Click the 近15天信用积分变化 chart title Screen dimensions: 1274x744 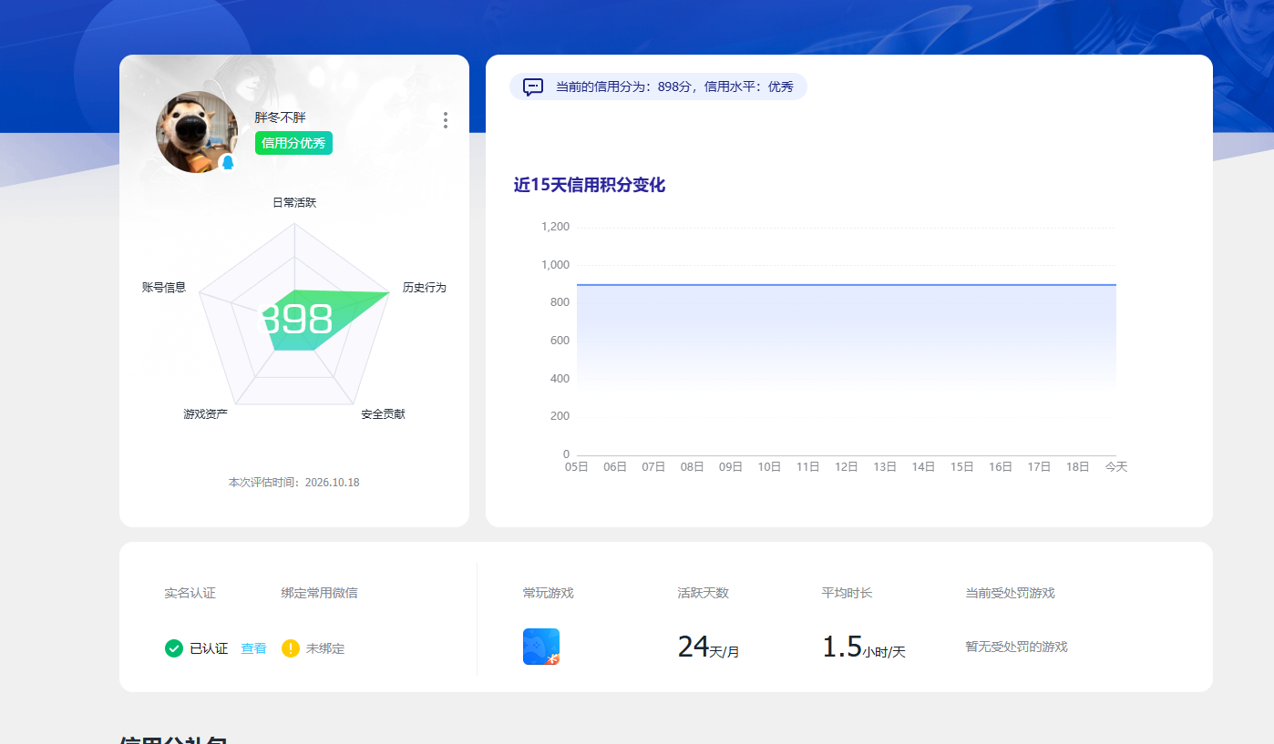coord(590,185)
